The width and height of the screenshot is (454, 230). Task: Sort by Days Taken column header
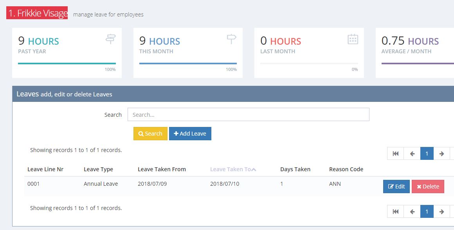point(295,169)
